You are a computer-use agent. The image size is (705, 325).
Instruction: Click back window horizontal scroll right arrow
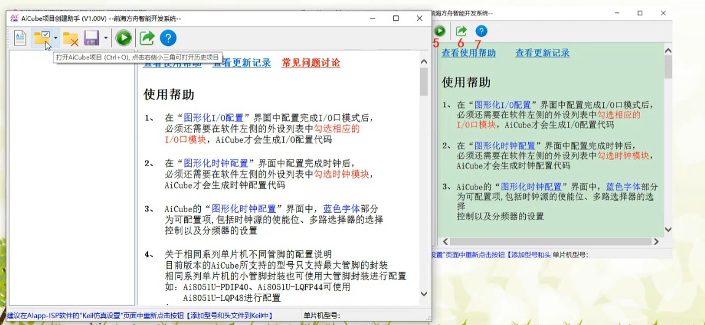(x=656, y=242)
